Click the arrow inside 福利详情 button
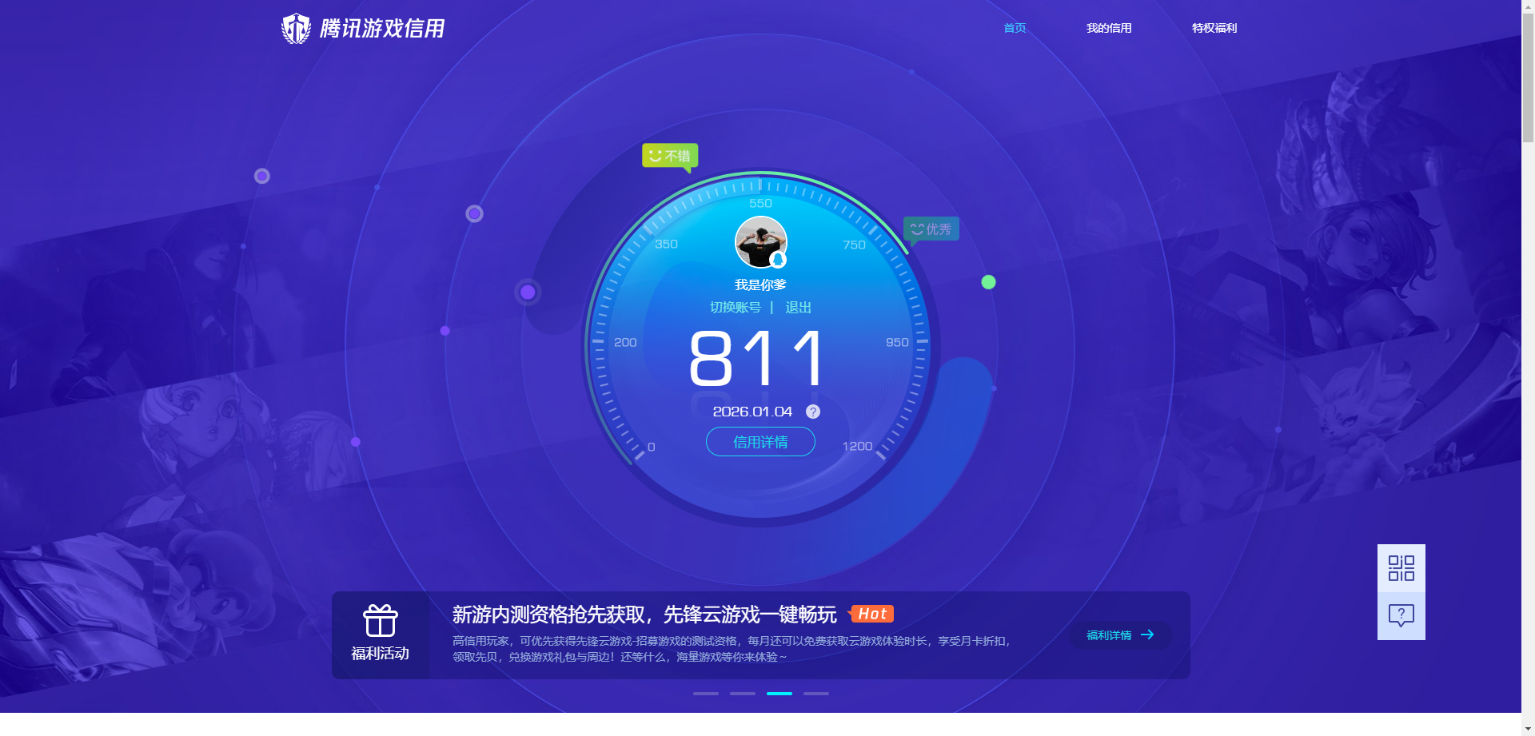The height and width of the screenshot is (736, 1535). 1149,635
